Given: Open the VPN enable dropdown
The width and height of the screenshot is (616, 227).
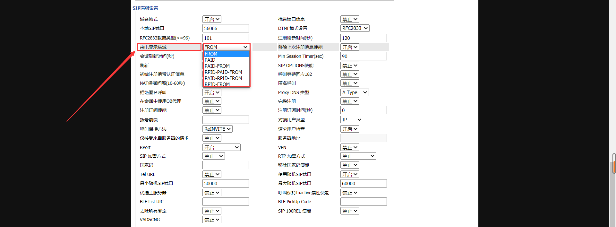Looking at the screenshot, I should click(x=350, y=147).
